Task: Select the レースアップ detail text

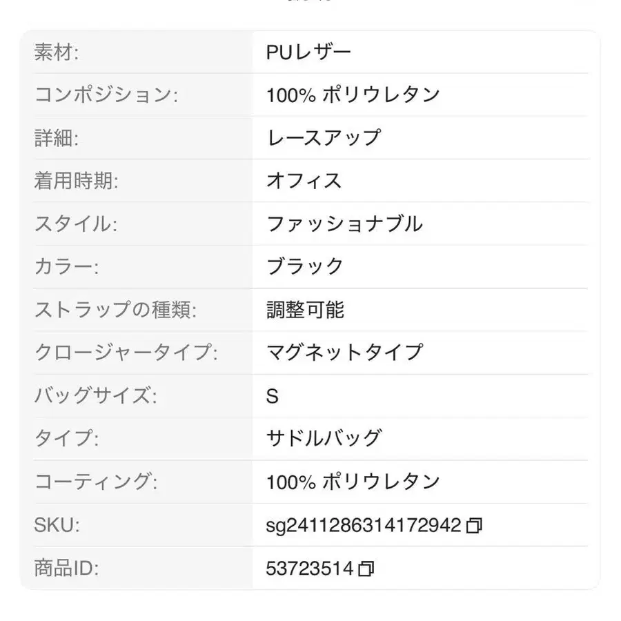Action: [323, 138]
